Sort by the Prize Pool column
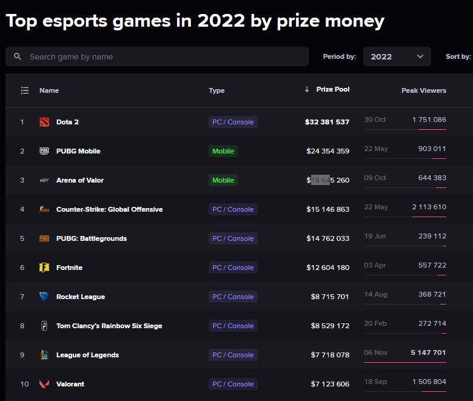 pos(332,90)
